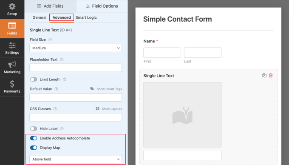Expand the Above field position dropdown

[76, 159]
